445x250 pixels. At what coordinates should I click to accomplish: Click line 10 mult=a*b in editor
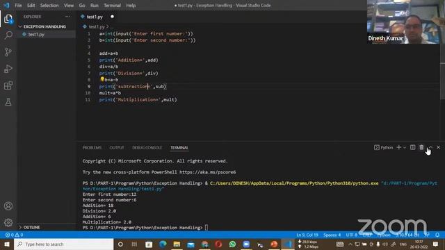110,93
